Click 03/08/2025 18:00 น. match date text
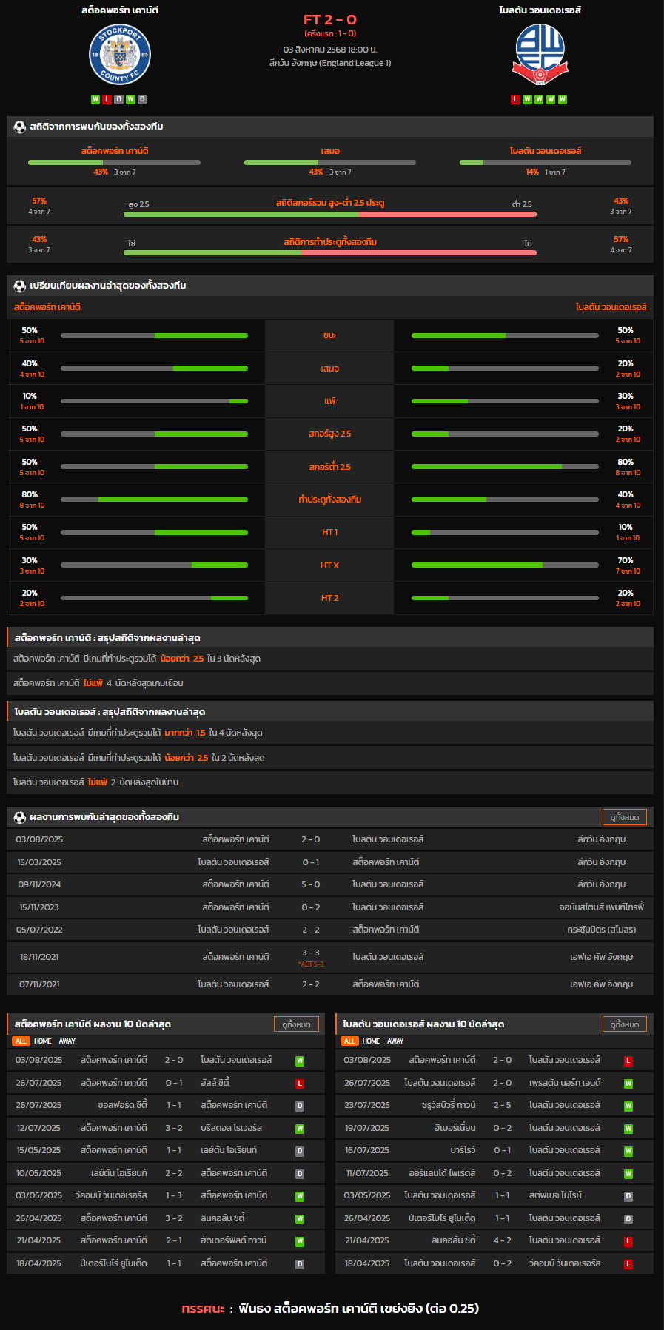The image size is (664, 1330). point(330,50)
